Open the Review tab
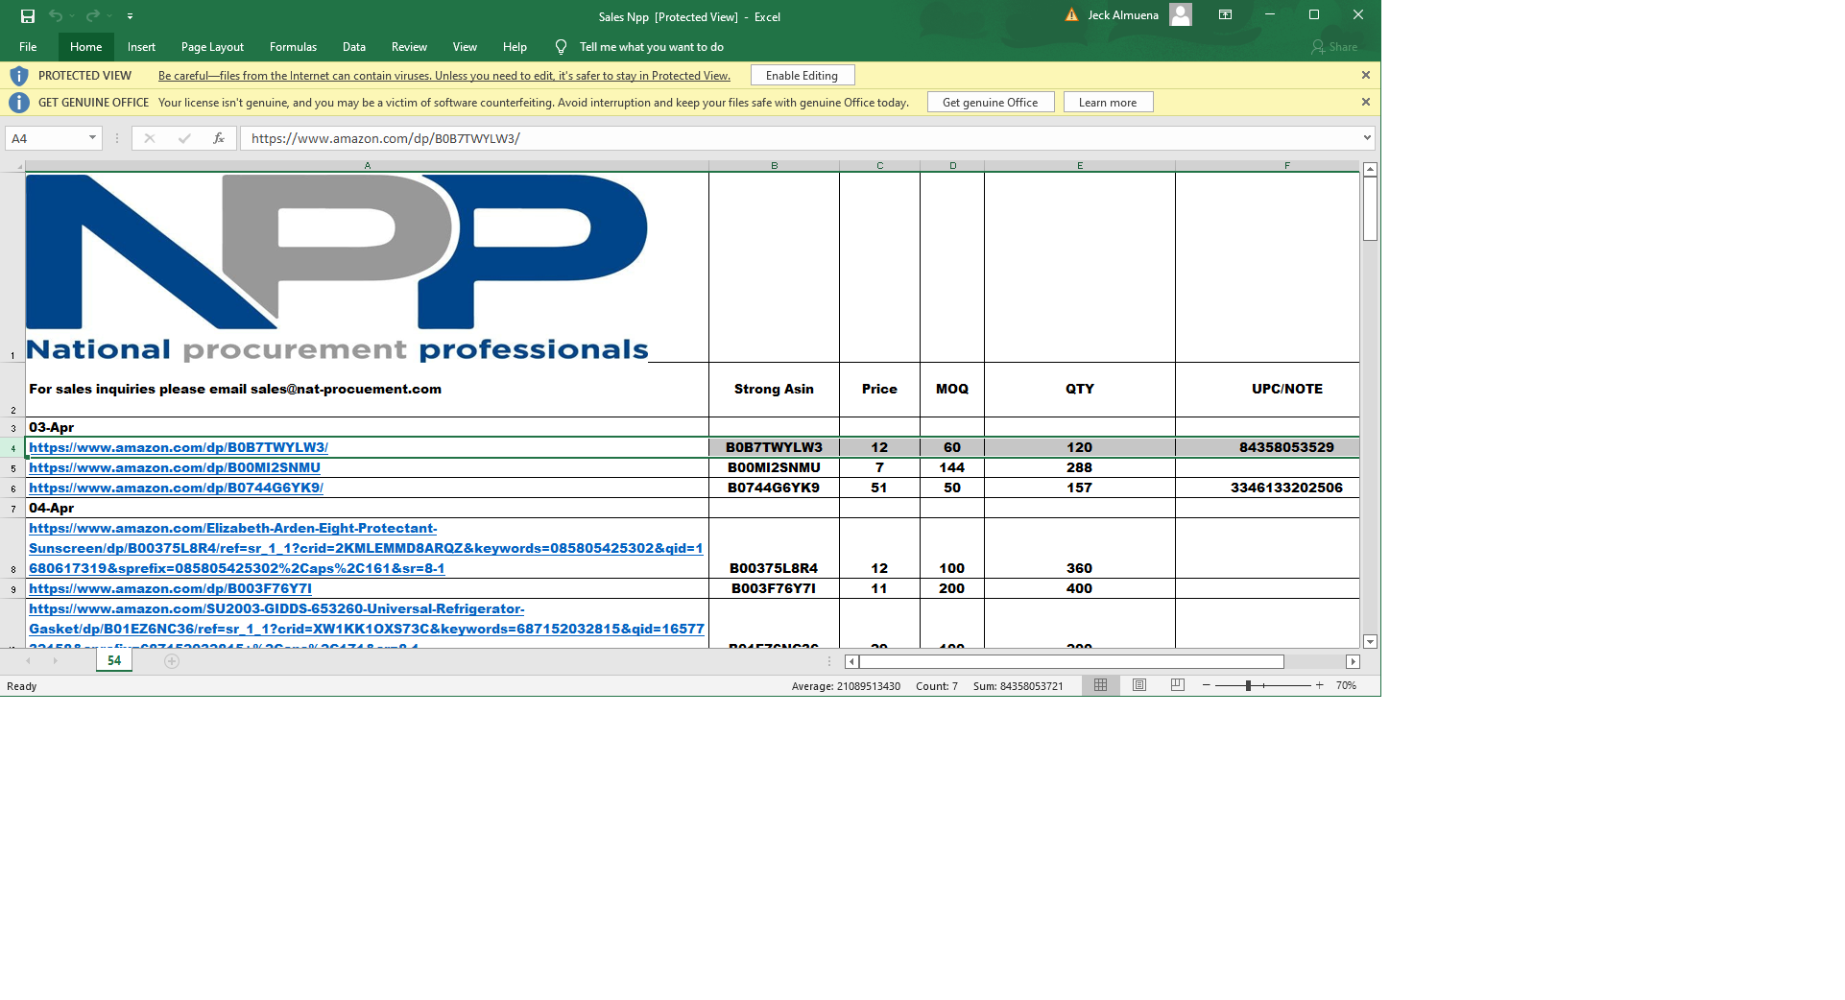This screenshot has width=1845, height=1000. click(x=409, y=47)
